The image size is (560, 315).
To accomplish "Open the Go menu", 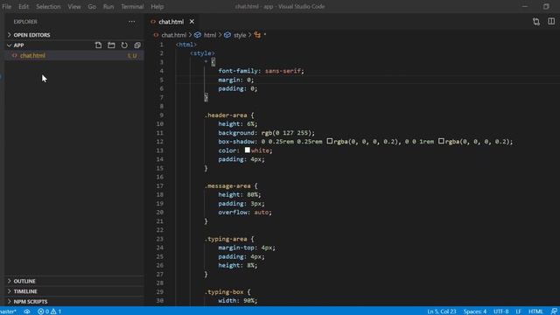I will [92, 6].
